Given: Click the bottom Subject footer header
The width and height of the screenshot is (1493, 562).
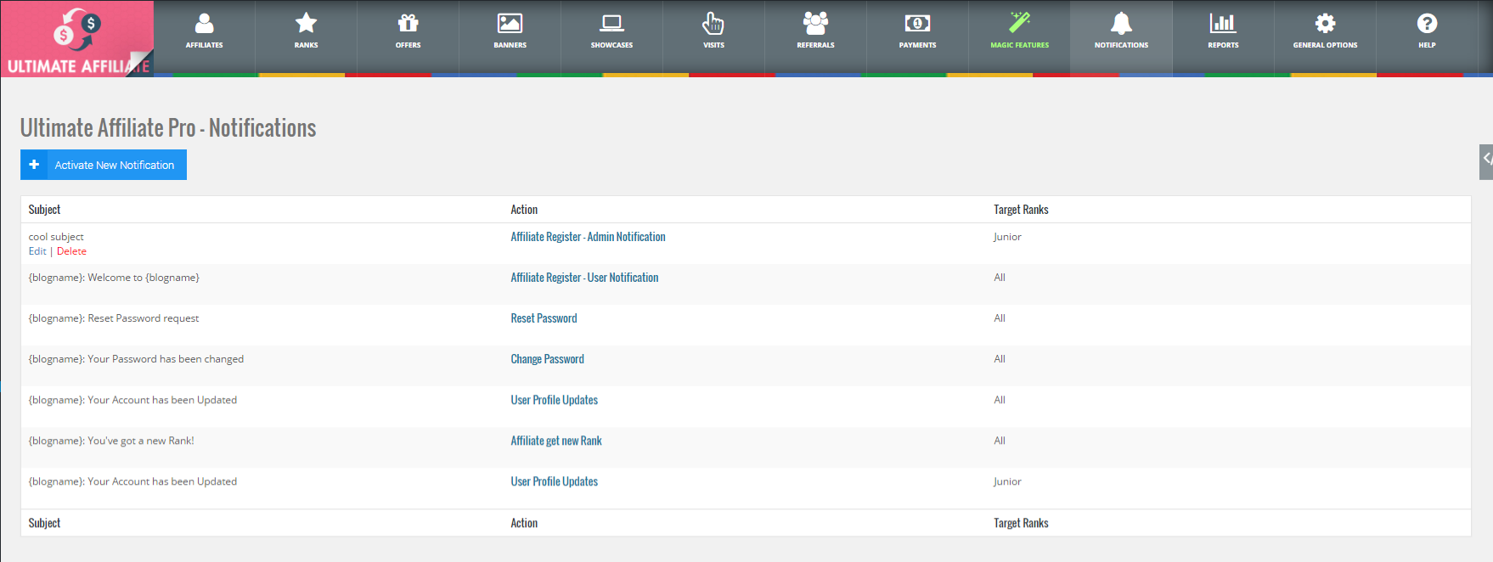Looking at the screenshot, I should (44, 523).
